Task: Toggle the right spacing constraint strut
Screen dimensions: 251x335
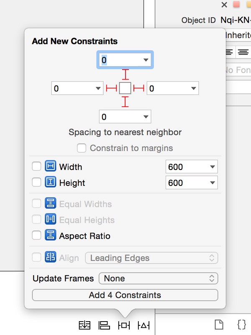Action: tap(139, 88)
